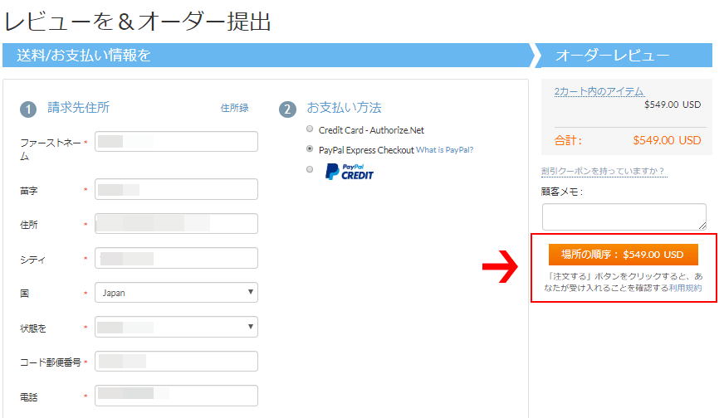Click the 電話 phone input field
Image resolution: width=724 pixels, height=418 pixels.
coord(176,396)
